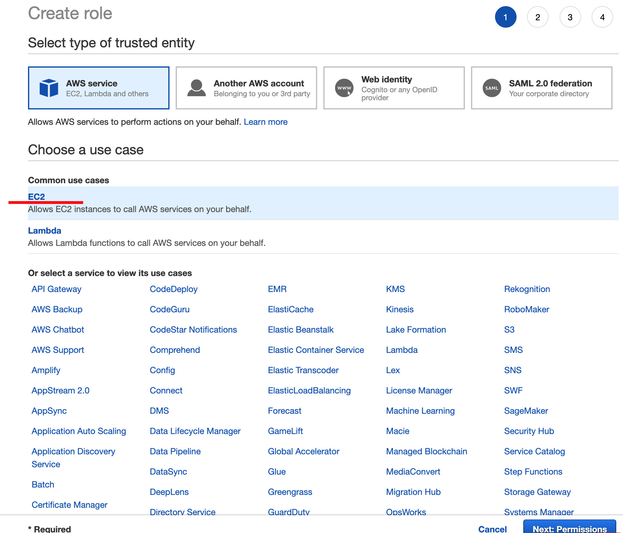
Task: Select the AWS service cube icon
Action: pos(49,88)
